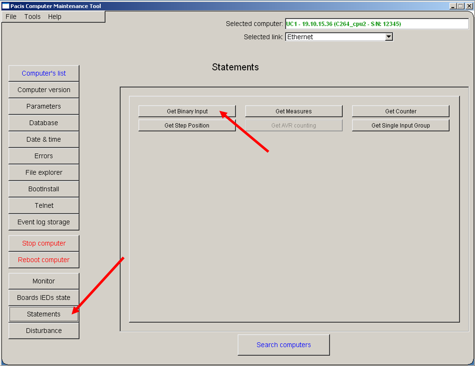Open the Monitor section

point(44,281)
